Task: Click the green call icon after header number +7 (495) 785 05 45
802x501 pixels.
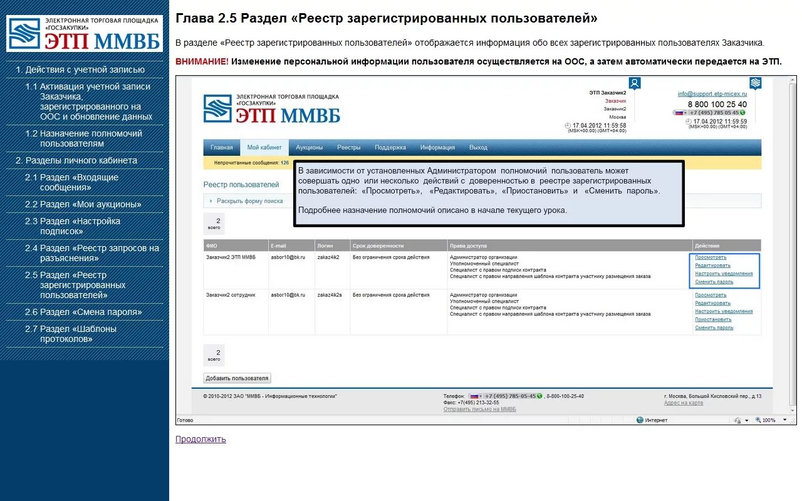Action: pyautogui.click(x=743, y=113)
